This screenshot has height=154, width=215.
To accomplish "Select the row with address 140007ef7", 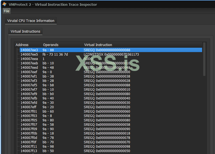I will pos(111,89).
